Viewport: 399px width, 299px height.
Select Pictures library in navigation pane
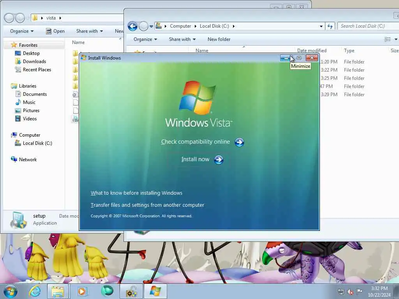tap(31, 110)
